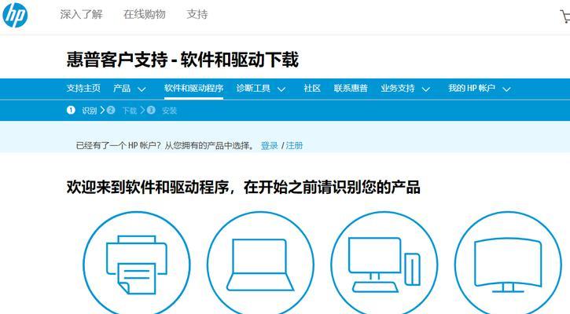
Task: Expand the 诊断工具 dropdown
Action: 261,89
